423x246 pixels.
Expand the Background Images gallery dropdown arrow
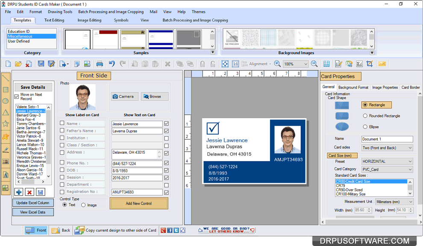pos(372,53)
